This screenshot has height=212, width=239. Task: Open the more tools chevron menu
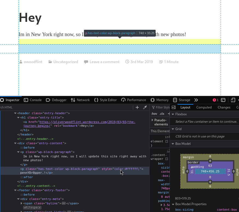[x=196, y=100]
